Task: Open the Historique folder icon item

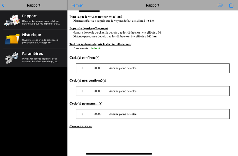Action: coord(12,39)
